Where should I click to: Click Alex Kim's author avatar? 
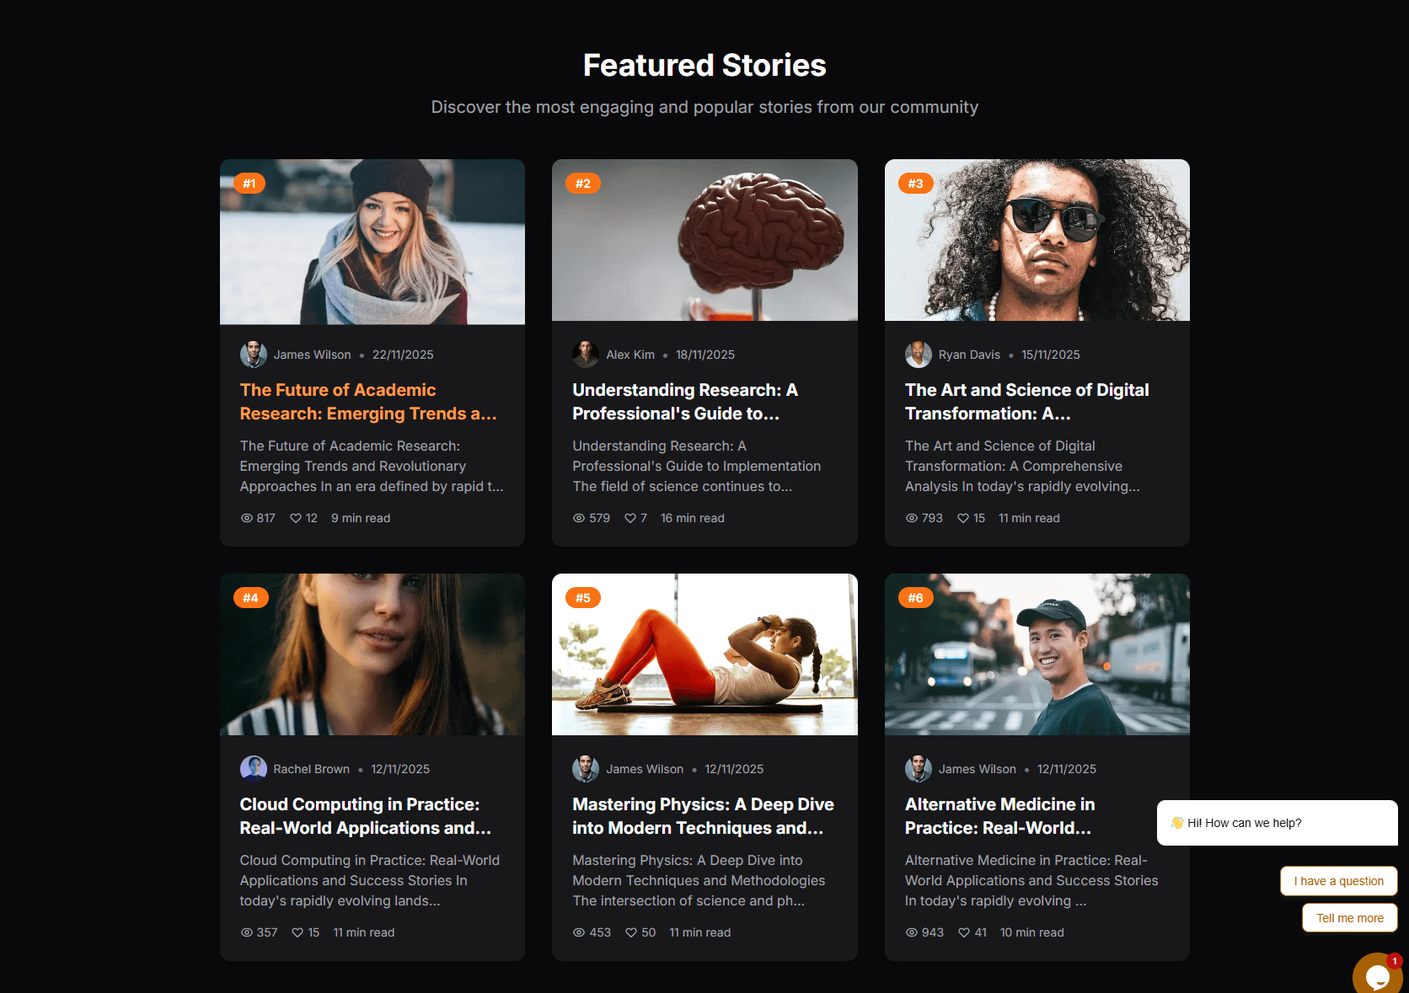(586, 355)
